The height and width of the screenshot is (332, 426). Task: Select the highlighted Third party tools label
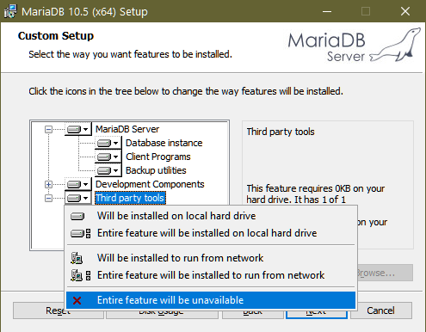click(x=130, y=198)
